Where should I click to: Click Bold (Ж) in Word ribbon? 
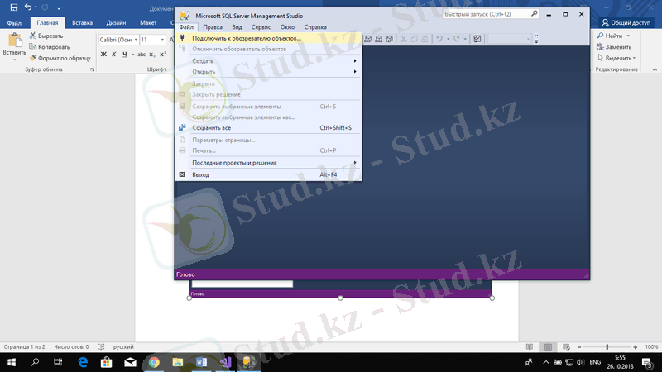coord(103,54)
